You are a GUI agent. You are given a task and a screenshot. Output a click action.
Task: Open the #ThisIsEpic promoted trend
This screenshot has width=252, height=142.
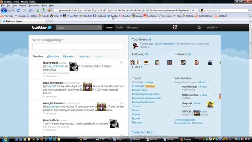tap(138, 86)
